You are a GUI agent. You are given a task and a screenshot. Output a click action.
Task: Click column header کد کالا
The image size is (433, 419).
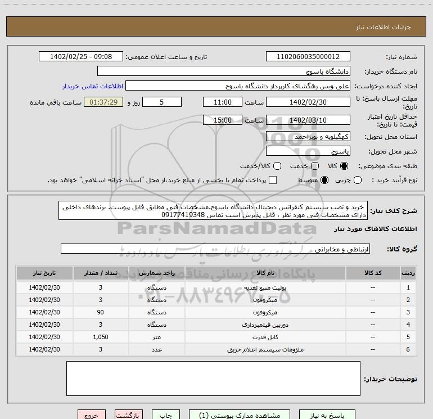pos(373,273)
